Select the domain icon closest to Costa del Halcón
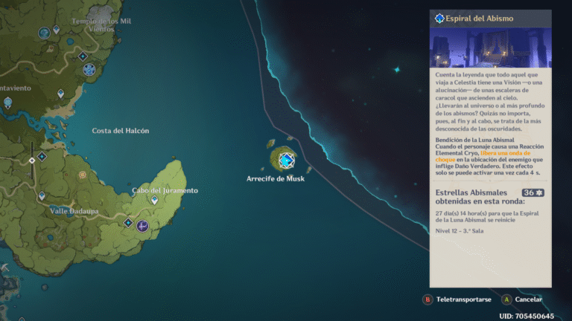Image resolution: width=572 pixels, height=321 pixels. (x=89, y=70)
